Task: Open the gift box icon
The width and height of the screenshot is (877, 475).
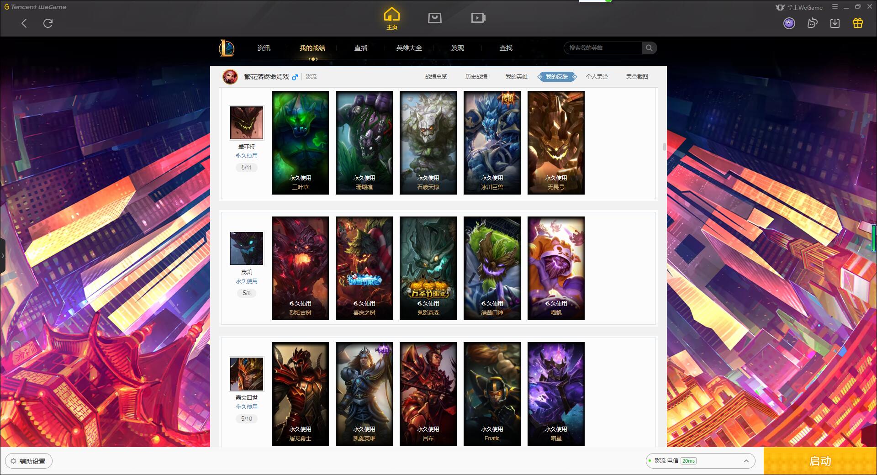Action: coord(857,23)
